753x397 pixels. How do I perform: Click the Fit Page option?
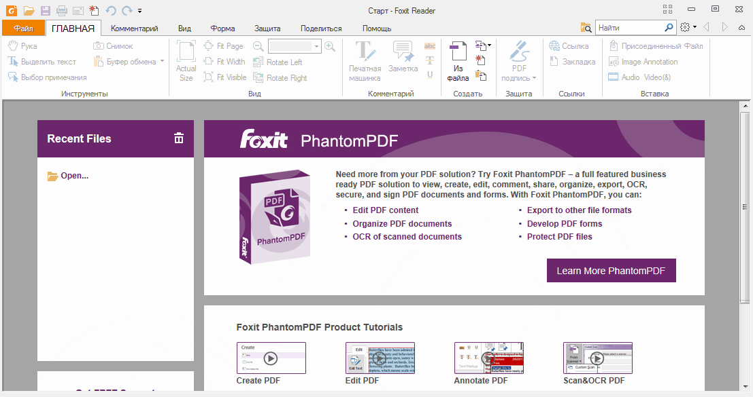(x=223, y=46)
